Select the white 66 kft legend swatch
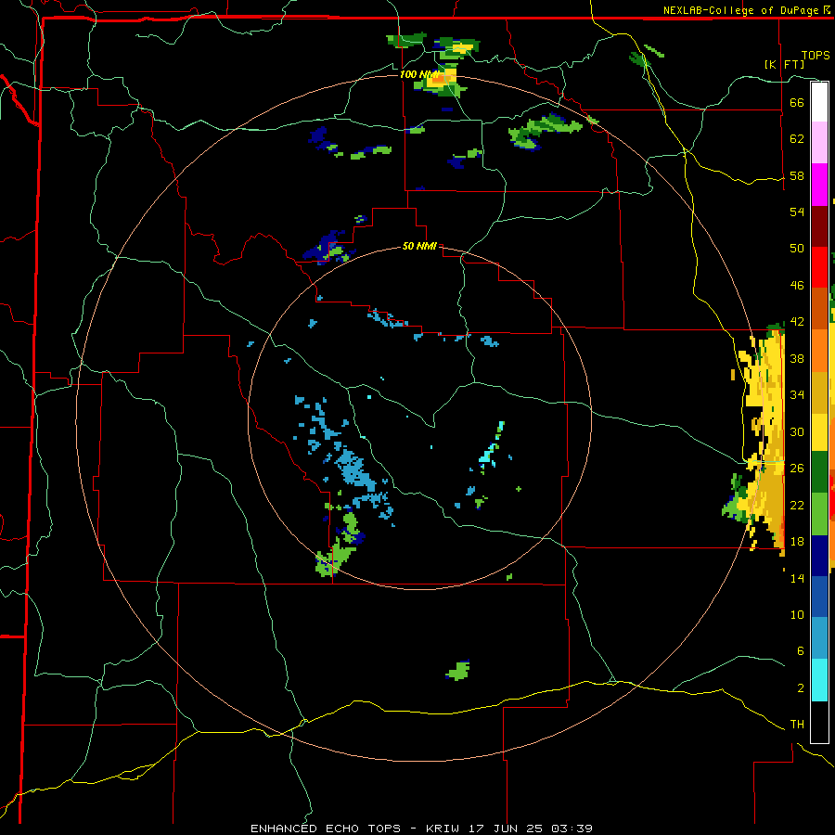 (x=819, y=102)
